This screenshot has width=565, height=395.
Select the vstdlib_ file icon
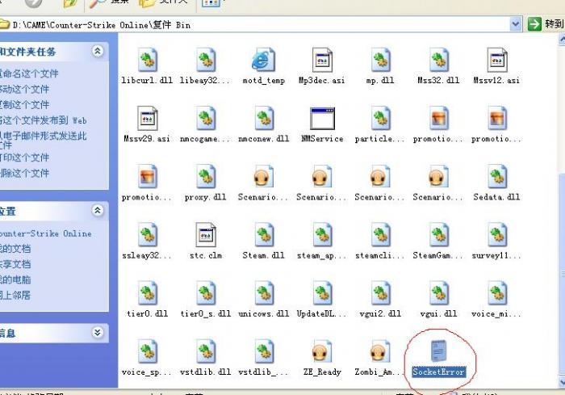[x=264, y=351]
